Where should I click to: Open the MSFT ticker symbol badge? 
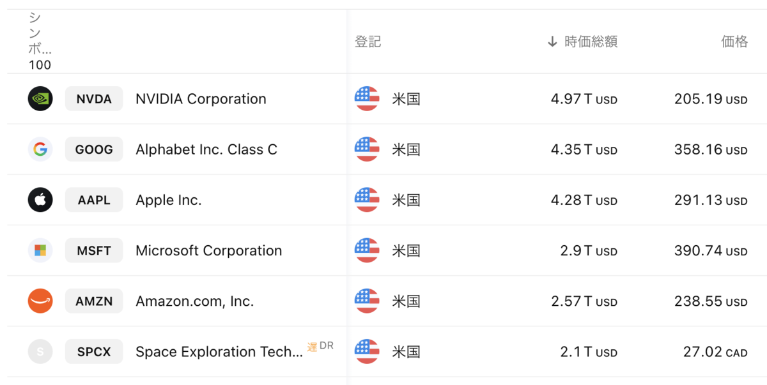94,250
